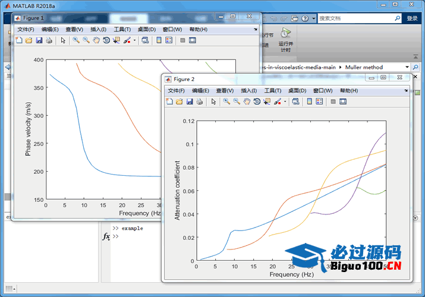
Task: Expand dropdown arrow next to help icon
Action: (x=314, y=18)
